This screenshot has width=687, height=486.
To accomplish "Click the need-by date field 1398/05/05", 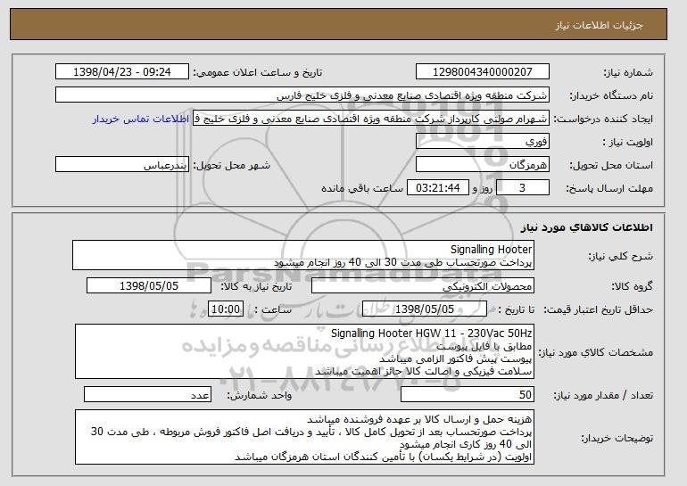I will tap(149, 286).
